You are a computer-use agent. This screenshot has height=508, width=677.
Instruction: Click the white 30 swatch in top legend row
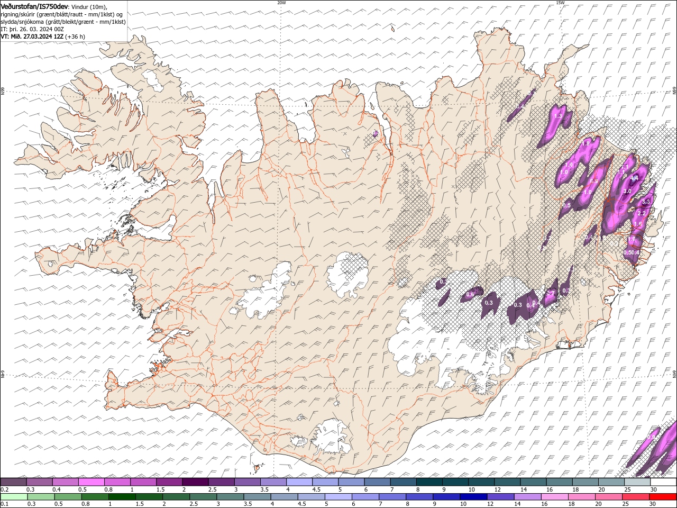[663, 482]
